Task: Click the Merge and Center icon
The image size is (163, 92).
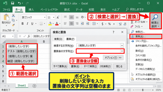Action: pos(94,24)
